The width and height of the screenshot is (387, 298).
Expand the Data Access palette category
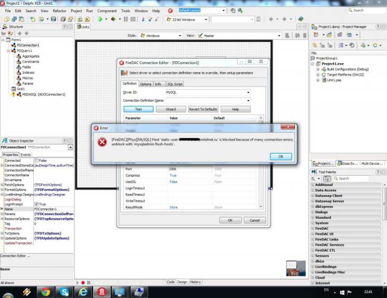click(313, 190)
